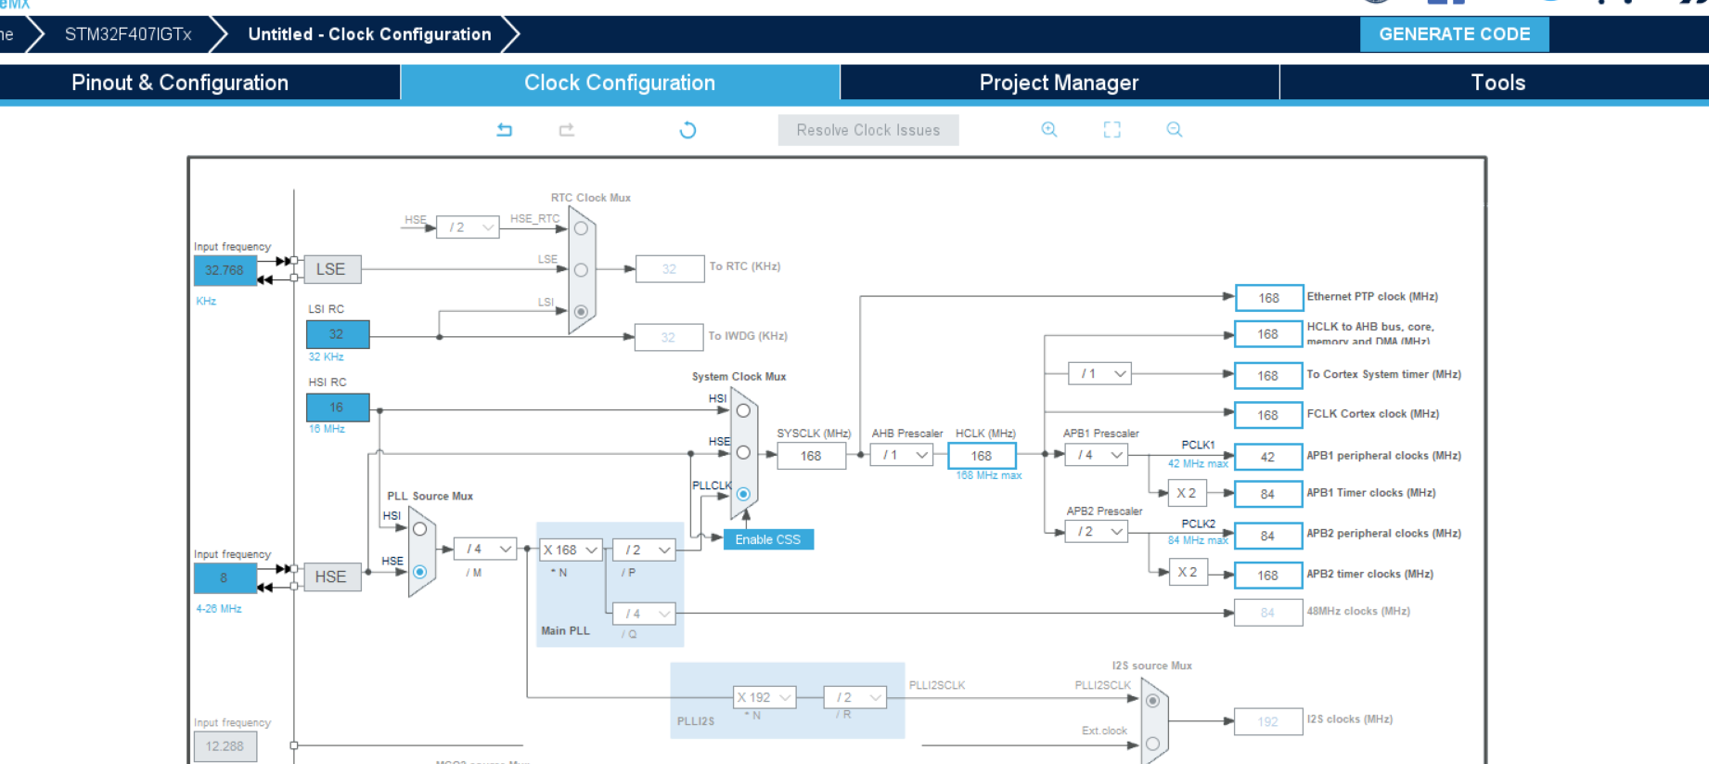This screenshot has width=1709, height=764.
Task: Click FCLK Cortex clock 168 value
Action: coord(1268,415)
